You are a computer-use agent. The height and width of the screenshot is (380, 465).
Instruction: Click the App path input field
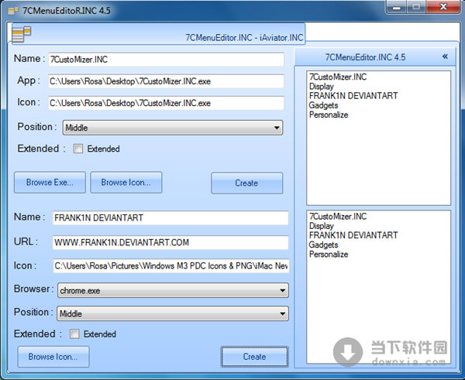(x=166, y=81)
